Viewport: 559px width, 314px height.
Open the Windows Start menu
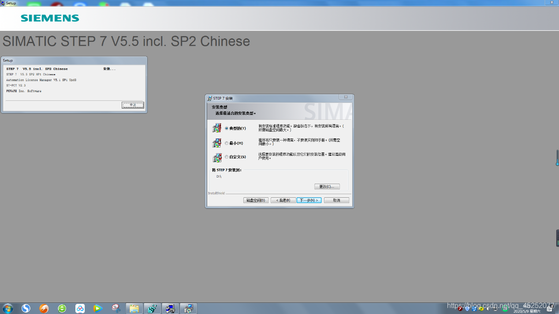click(8, 308)
